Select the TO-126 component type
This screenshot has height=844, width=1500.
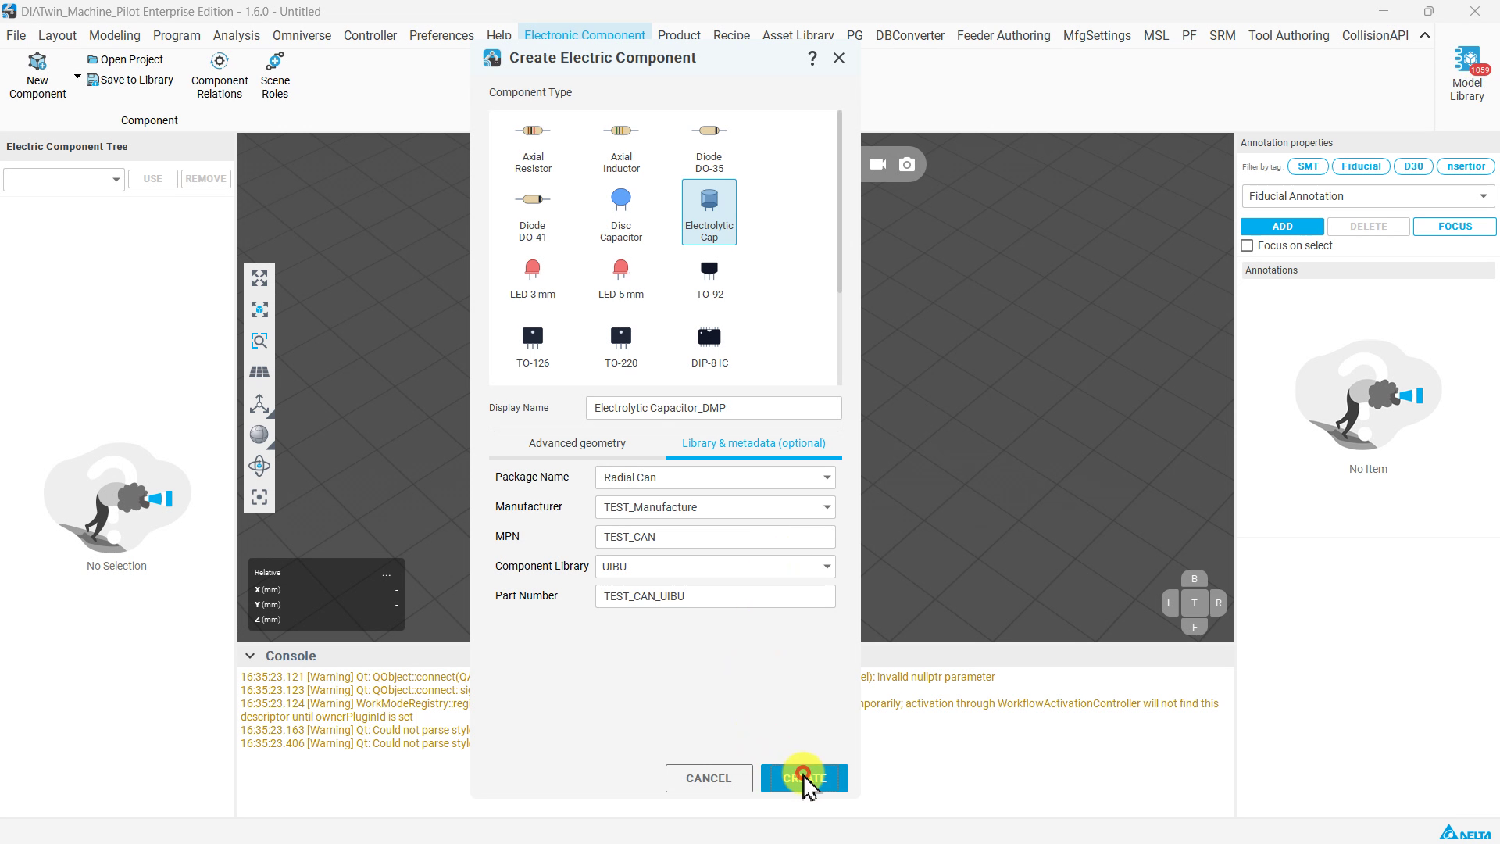[x=533, y=348]
